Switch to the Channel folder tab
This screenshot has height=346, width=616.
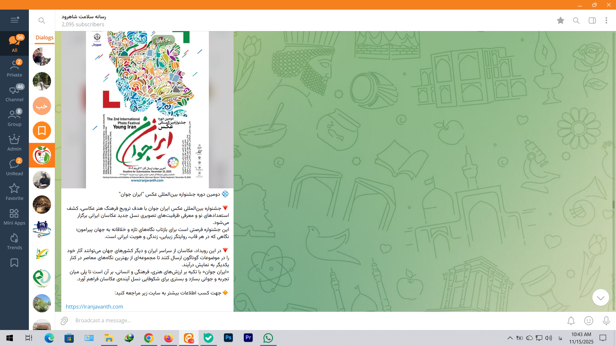tap(14, 93)
